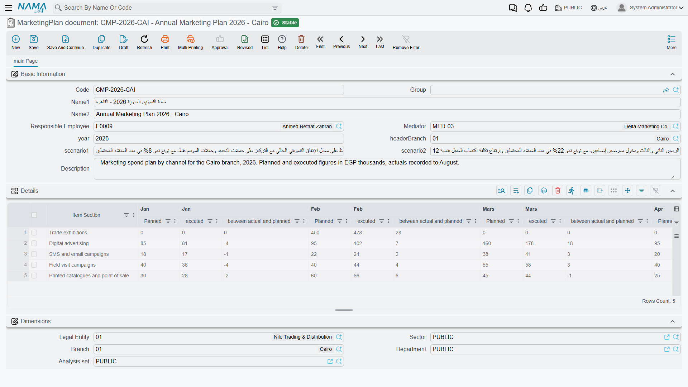The image size is (688, 387).
Task: Open the Department record link
Action: [x=667, y=349]
